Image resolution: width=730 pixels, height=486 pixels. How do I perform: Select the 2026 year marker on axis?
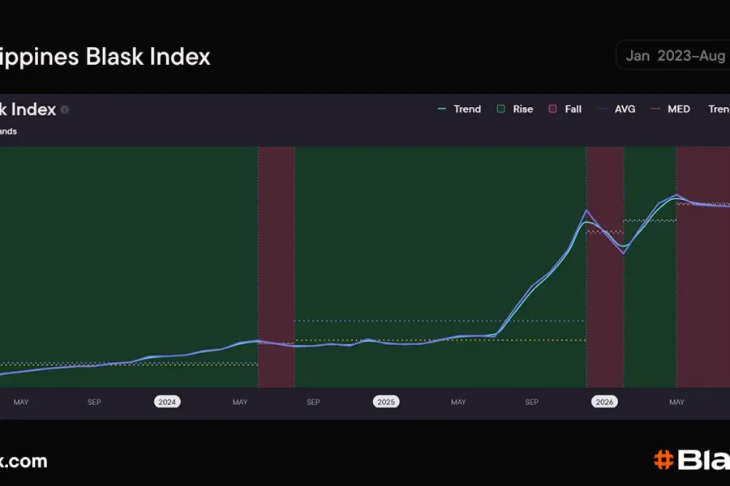coord(604,402)
